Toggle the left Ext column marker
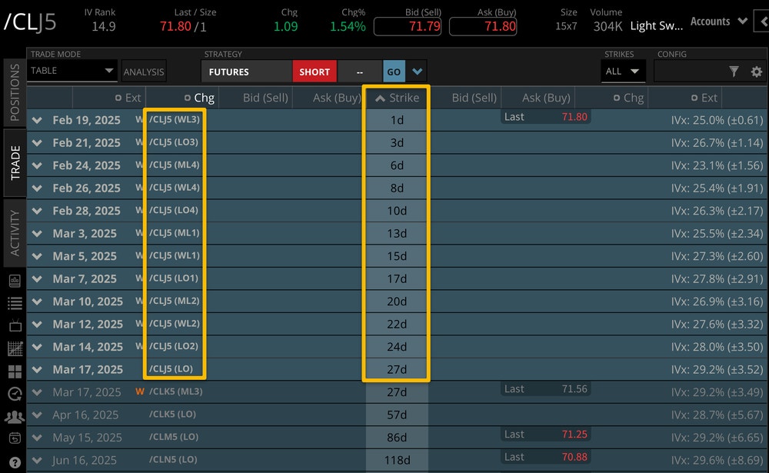 point(118,98)
